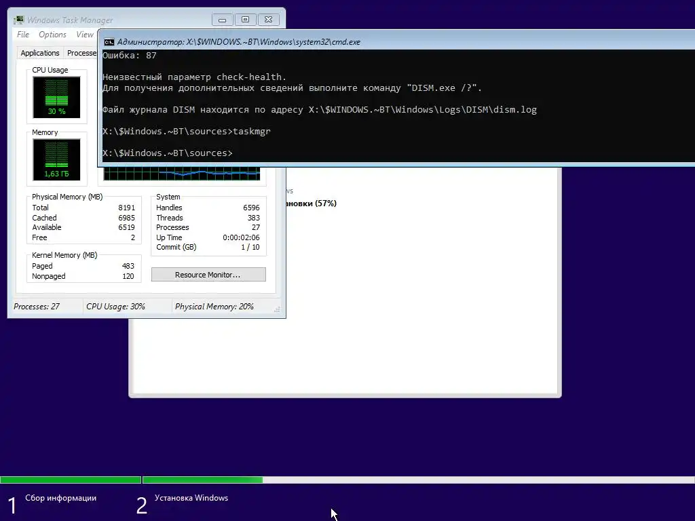This screenshot has height=521, width=695.
Task: Maximize the Windows Task Manager window
Action: click(245, 20)
